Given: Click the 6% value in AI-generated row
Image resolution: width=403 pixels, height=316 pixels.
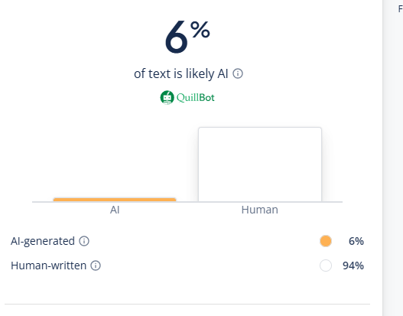Looking at the screenshot, I should (x=356, y=241).
